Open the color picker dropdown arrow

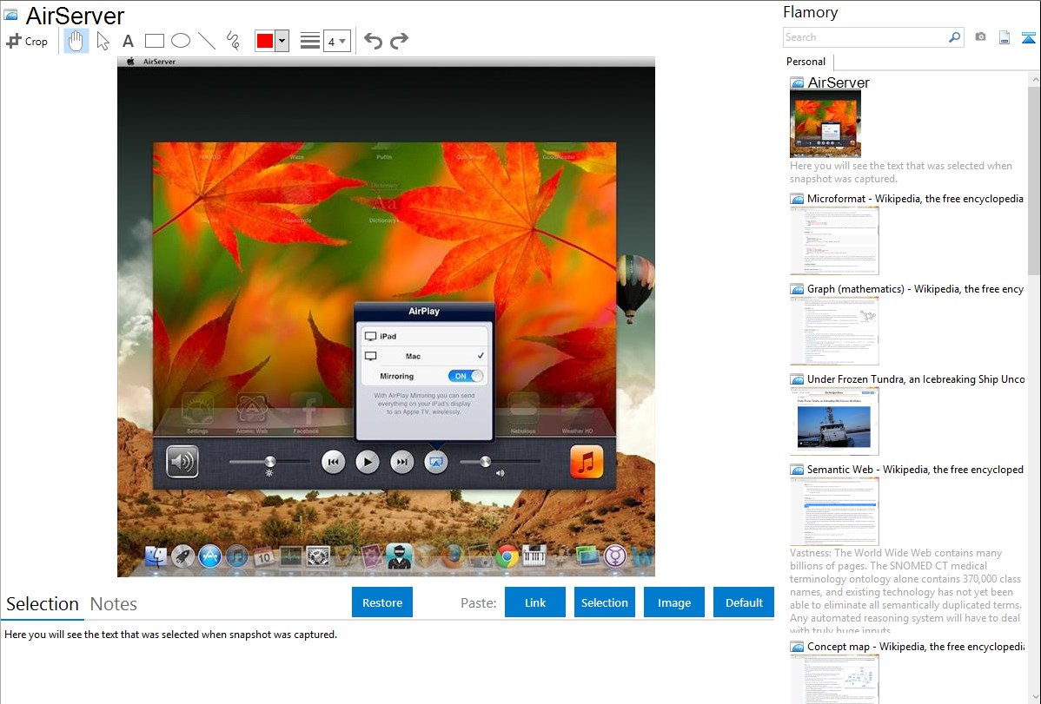pyautogui.click(x=282, y=41)
